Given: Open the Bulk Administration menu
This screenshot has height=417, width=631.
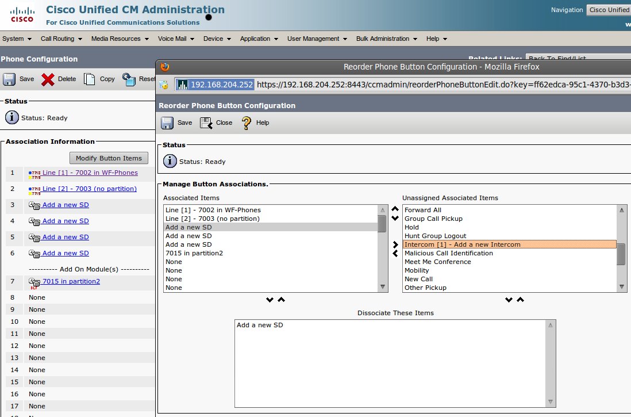Looking at the screenshot, I should click(386, 39).
